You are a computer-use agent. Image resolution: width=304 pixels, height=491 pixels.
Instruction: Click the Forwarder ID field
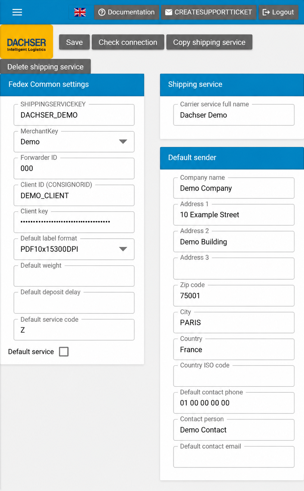coord(74,169)
